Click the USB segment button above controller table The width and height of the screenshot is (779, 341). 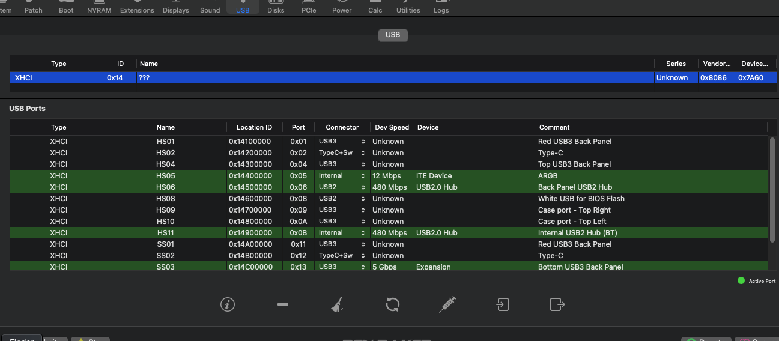click(393, 35)
